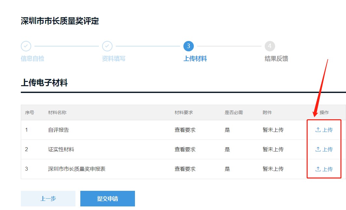This screenshot has height=210, width=346.
Task: Click the 证实性材料 material name
Action: pyautogui.click(x=61, y=149)
